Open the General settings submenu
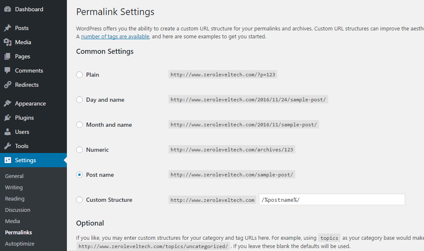424x251 pixels. [x=14, y=176]
